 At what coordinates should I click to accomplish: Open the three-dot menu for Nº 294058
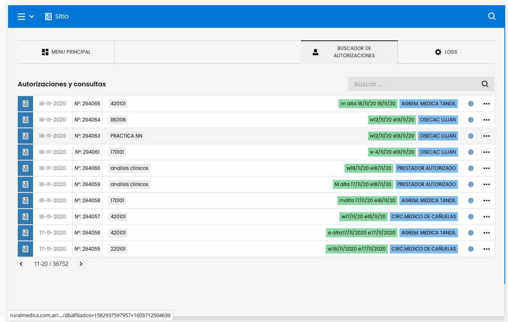[487, 201]
